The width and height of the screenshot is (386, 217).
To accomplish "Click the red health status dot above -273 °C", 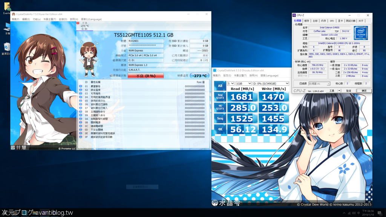I will click(78, 23).
